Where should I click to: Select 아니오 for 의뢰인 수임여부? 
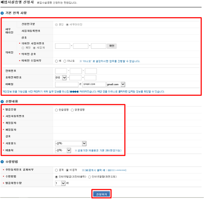pyautogui.click(x=65, y=61)
